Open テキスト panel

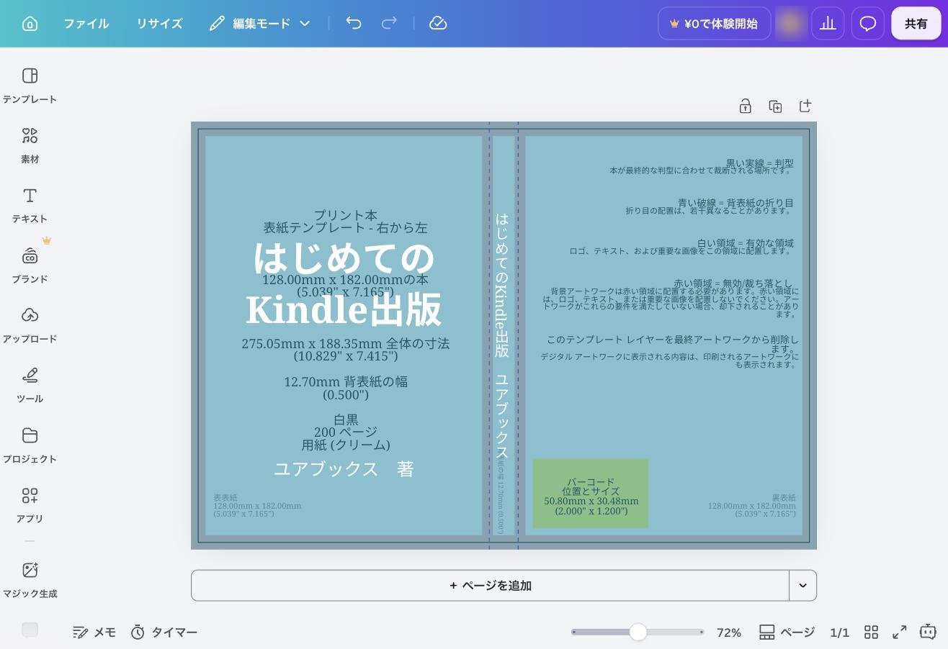click(x=30, y=205)
